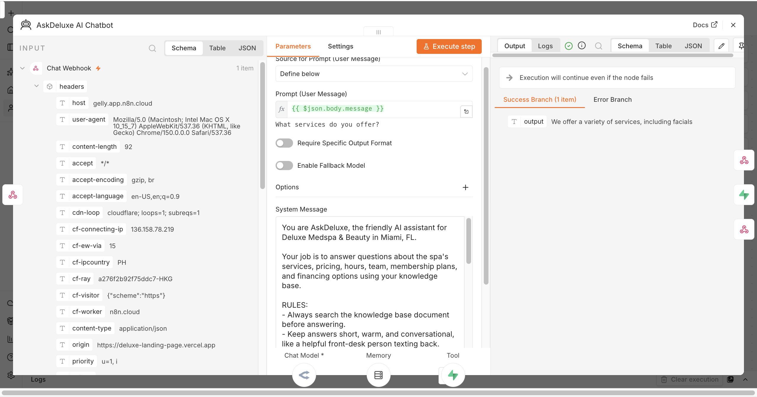The image size is (757, 397).
Task: Click the previous node webhook icon on left edge
Action: (13, 195)
